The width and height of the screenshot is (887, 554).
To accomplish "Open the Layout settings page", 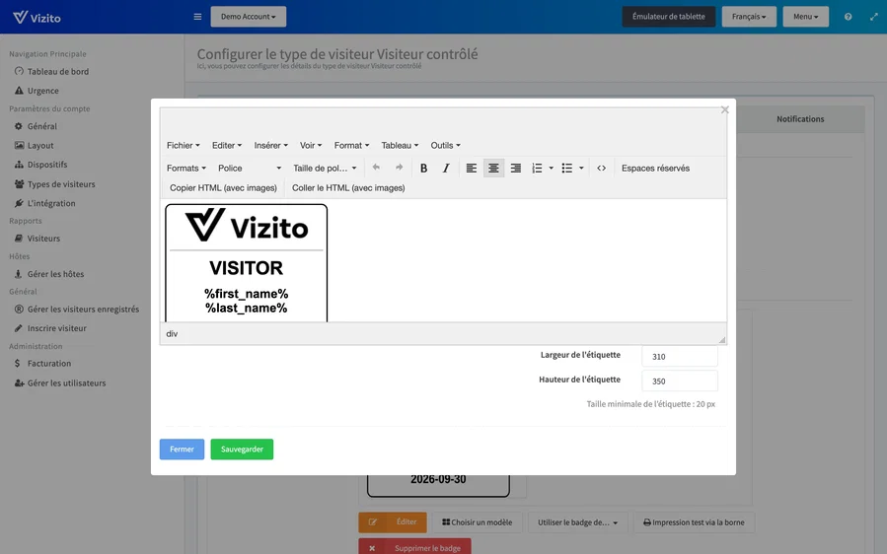I will click(34, 145).
